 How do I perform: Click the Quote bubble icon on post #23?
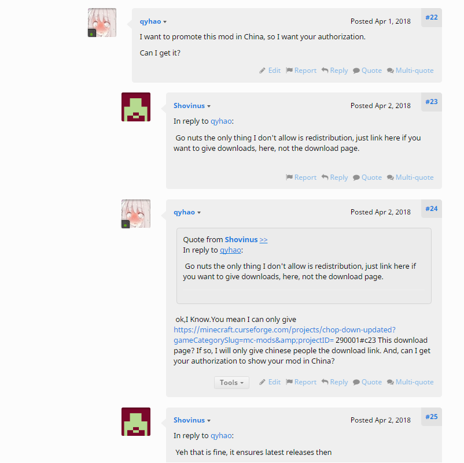pos(356,177)
